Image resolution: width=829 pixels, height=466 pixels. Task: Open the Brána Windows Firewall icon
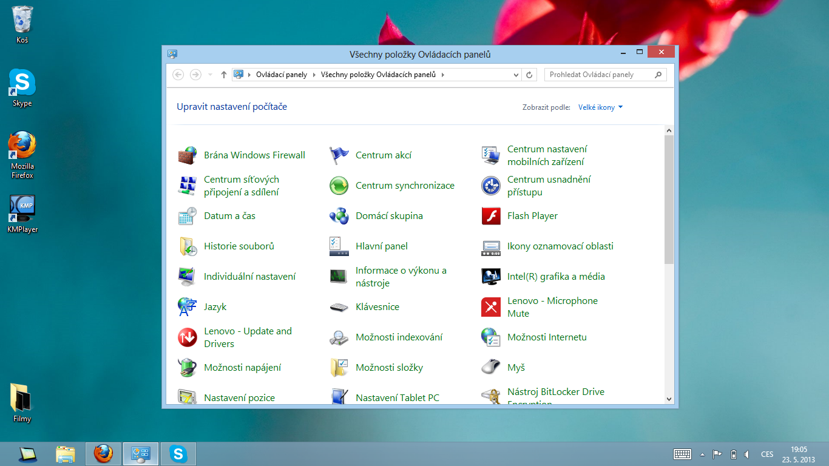[188, 155]
